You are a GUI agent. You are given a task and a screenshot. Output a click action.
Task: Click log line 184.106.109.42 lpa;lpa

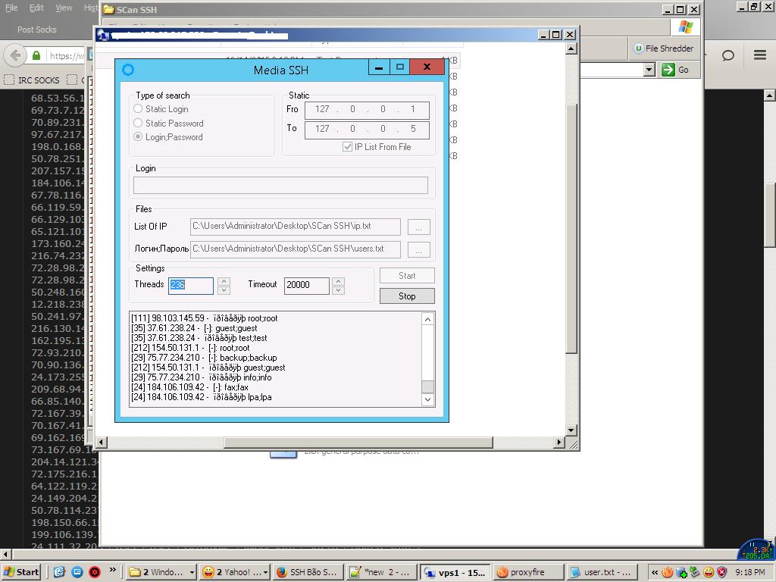tap(202, 397)
